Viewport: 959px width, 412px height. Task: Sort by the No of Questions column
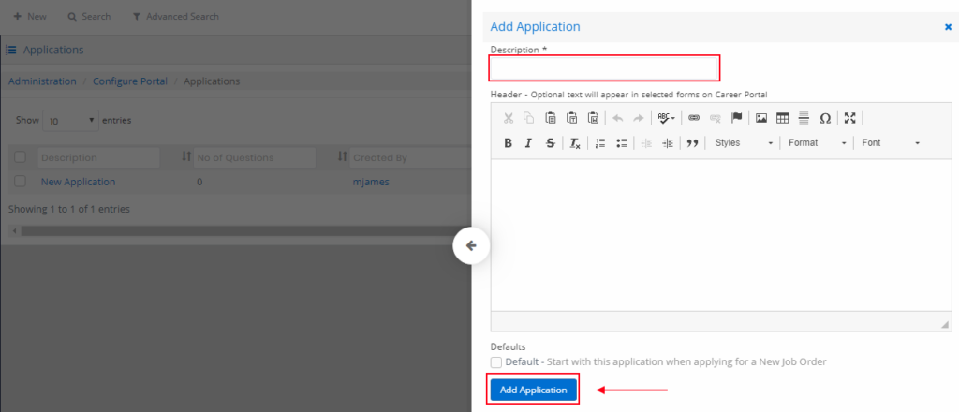186,157
